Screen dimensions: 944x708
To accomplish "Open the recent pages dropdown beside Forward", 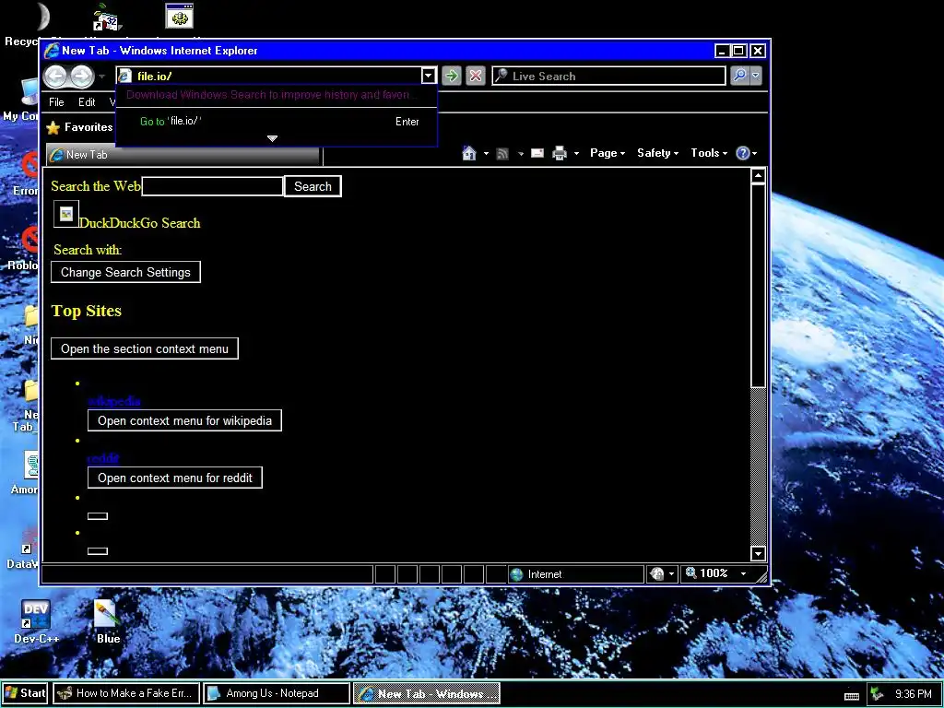I will click(101, 77).
